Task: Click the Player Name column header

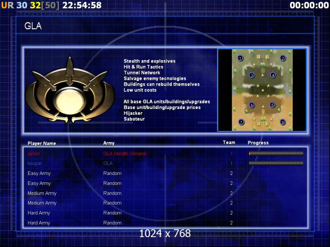Action: 42,144
